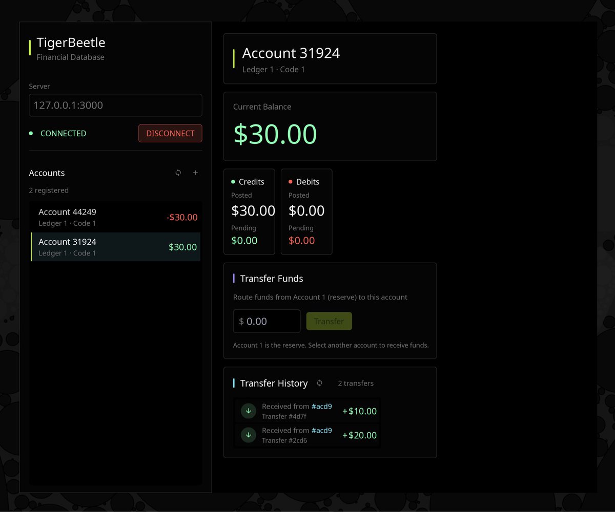Click the +$20.00 transfer amount

(359, 435)
